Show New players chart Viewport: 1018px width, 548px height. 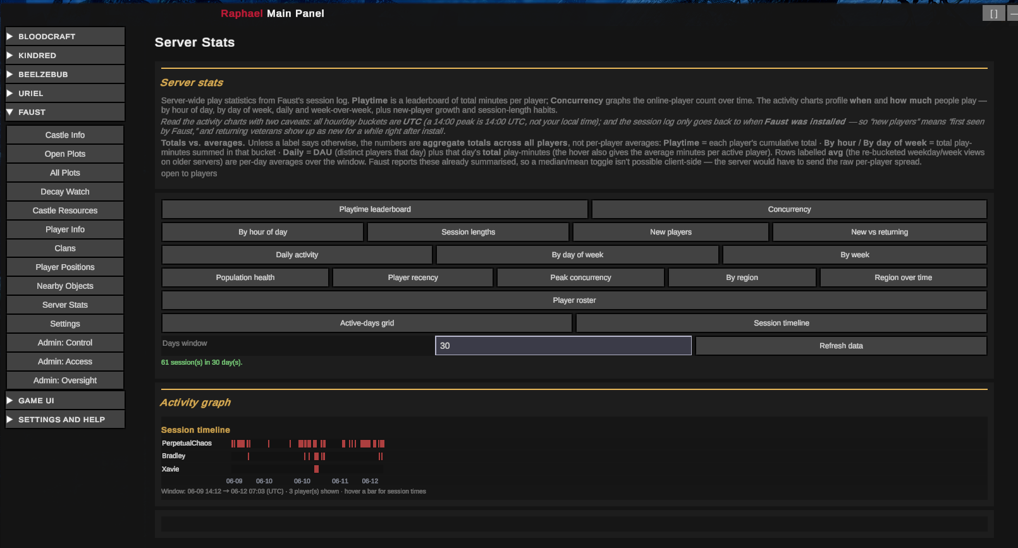pos(671,232)
